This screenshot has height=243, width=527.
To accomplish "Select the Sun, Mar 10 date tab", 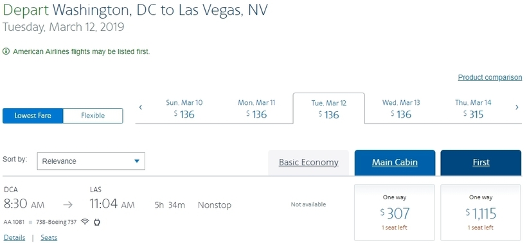I will (x=184, y=109).
